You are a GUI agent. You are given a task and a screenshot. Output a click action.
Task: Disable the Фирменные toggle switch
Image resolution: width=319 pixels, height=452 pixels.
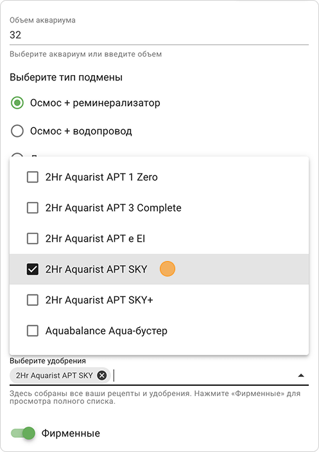tap(23, 433)
